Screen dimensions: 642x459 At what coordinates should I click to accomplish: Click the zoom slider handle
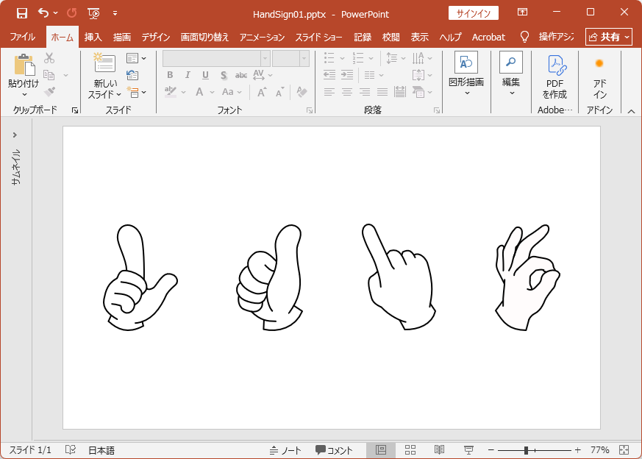(x=526, y=450)
